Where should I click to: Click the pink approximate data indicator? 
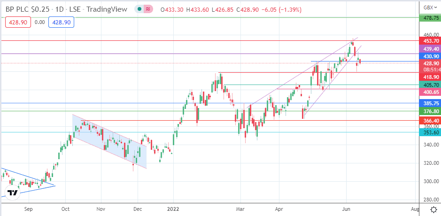(147, 9)
